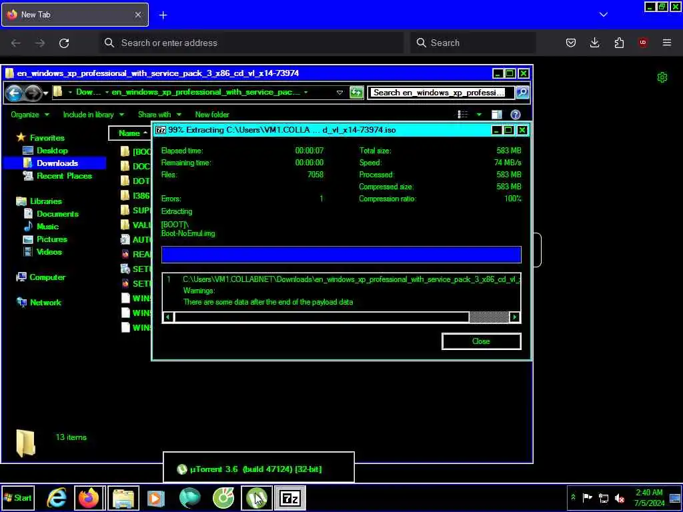Screen dimensions: 683x512
Task: Open the Documents library
Action: tap(57, 214)
